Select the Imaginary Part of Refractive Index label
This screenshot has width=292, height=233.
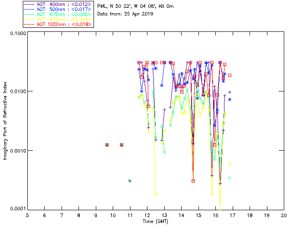point(6,121)
